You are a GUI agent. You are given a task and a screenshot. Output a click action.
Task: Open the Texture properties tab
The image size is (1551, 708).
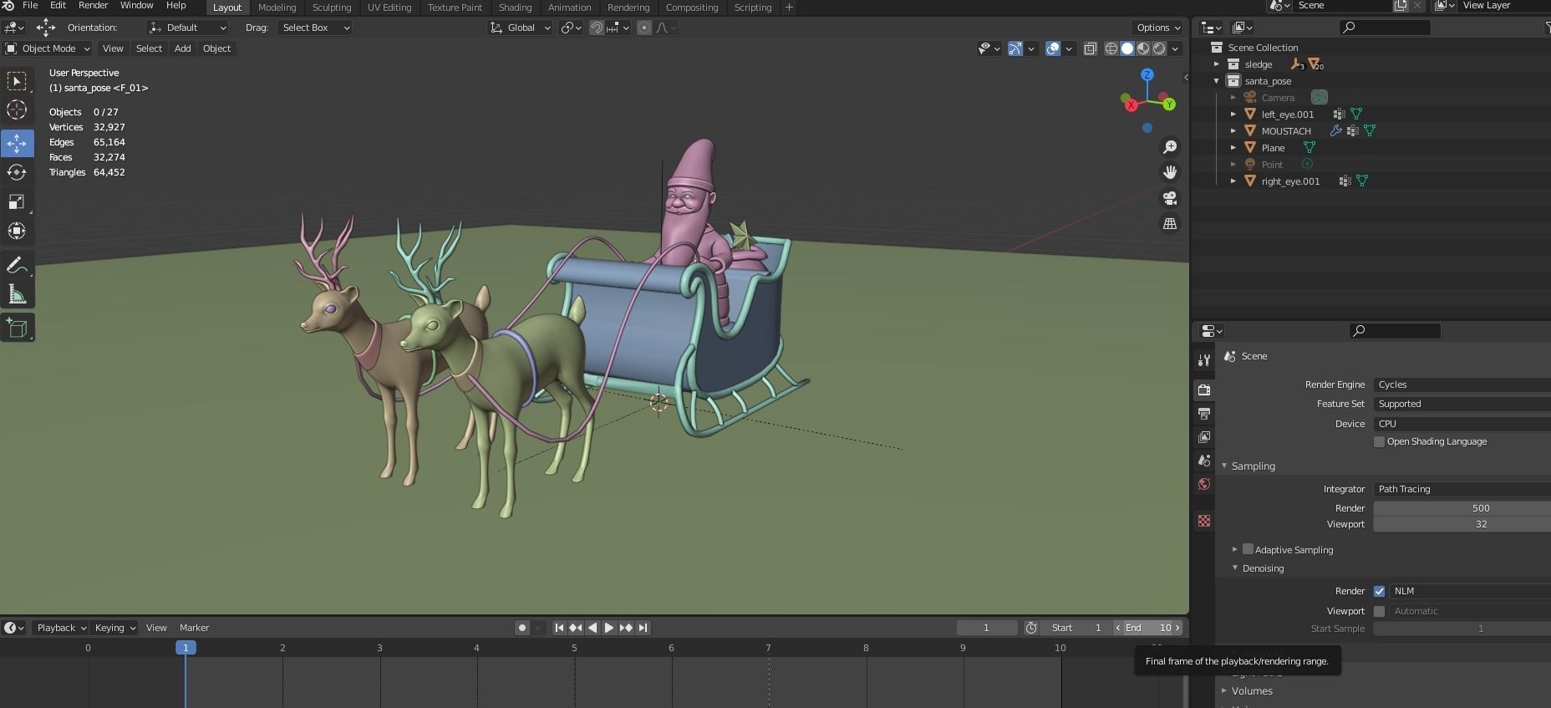[x=1204, y=521]
